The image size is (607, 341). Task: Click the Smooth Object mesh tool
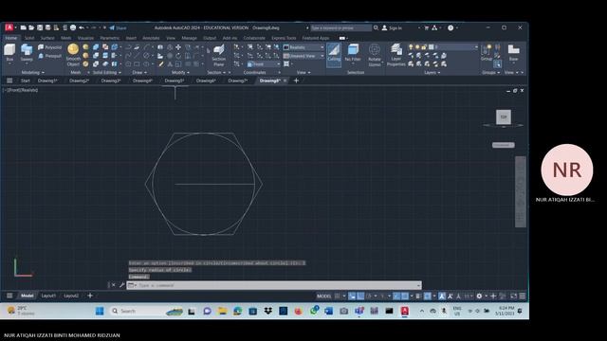coord(73,55)
